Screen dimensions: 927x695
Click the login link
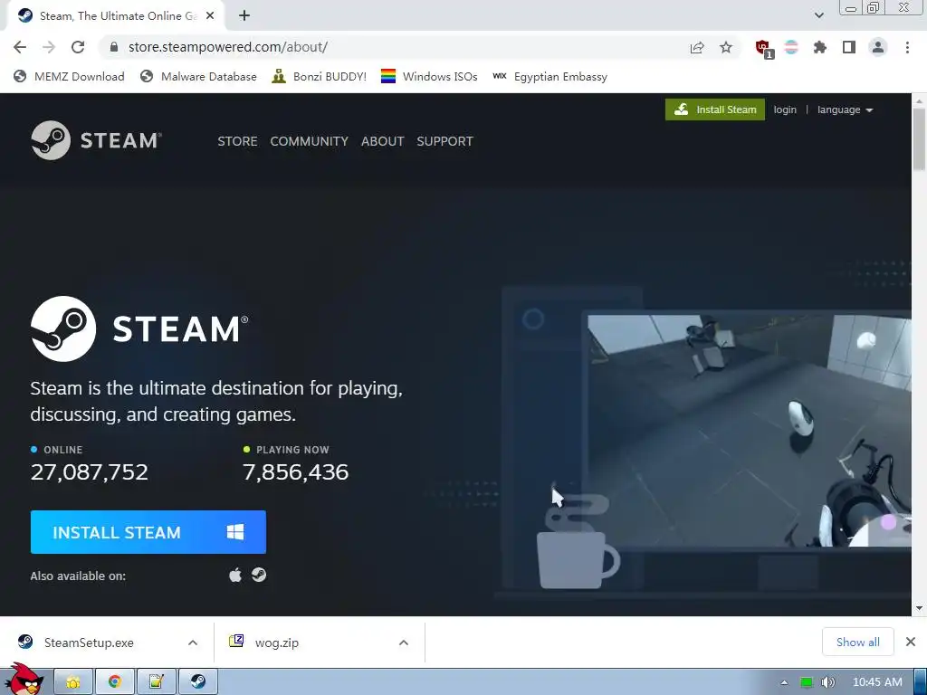[785, 109]
